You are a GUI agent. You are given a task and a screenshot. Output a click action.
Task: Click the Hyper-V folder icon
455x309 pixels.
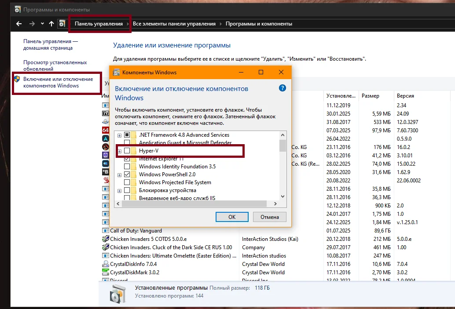(x=133, y=151)
